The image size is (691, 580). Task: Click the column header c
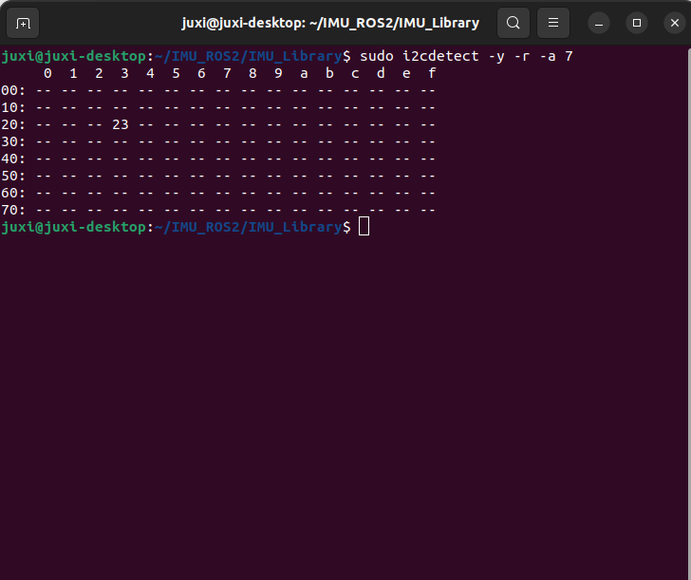pos(355,74)
